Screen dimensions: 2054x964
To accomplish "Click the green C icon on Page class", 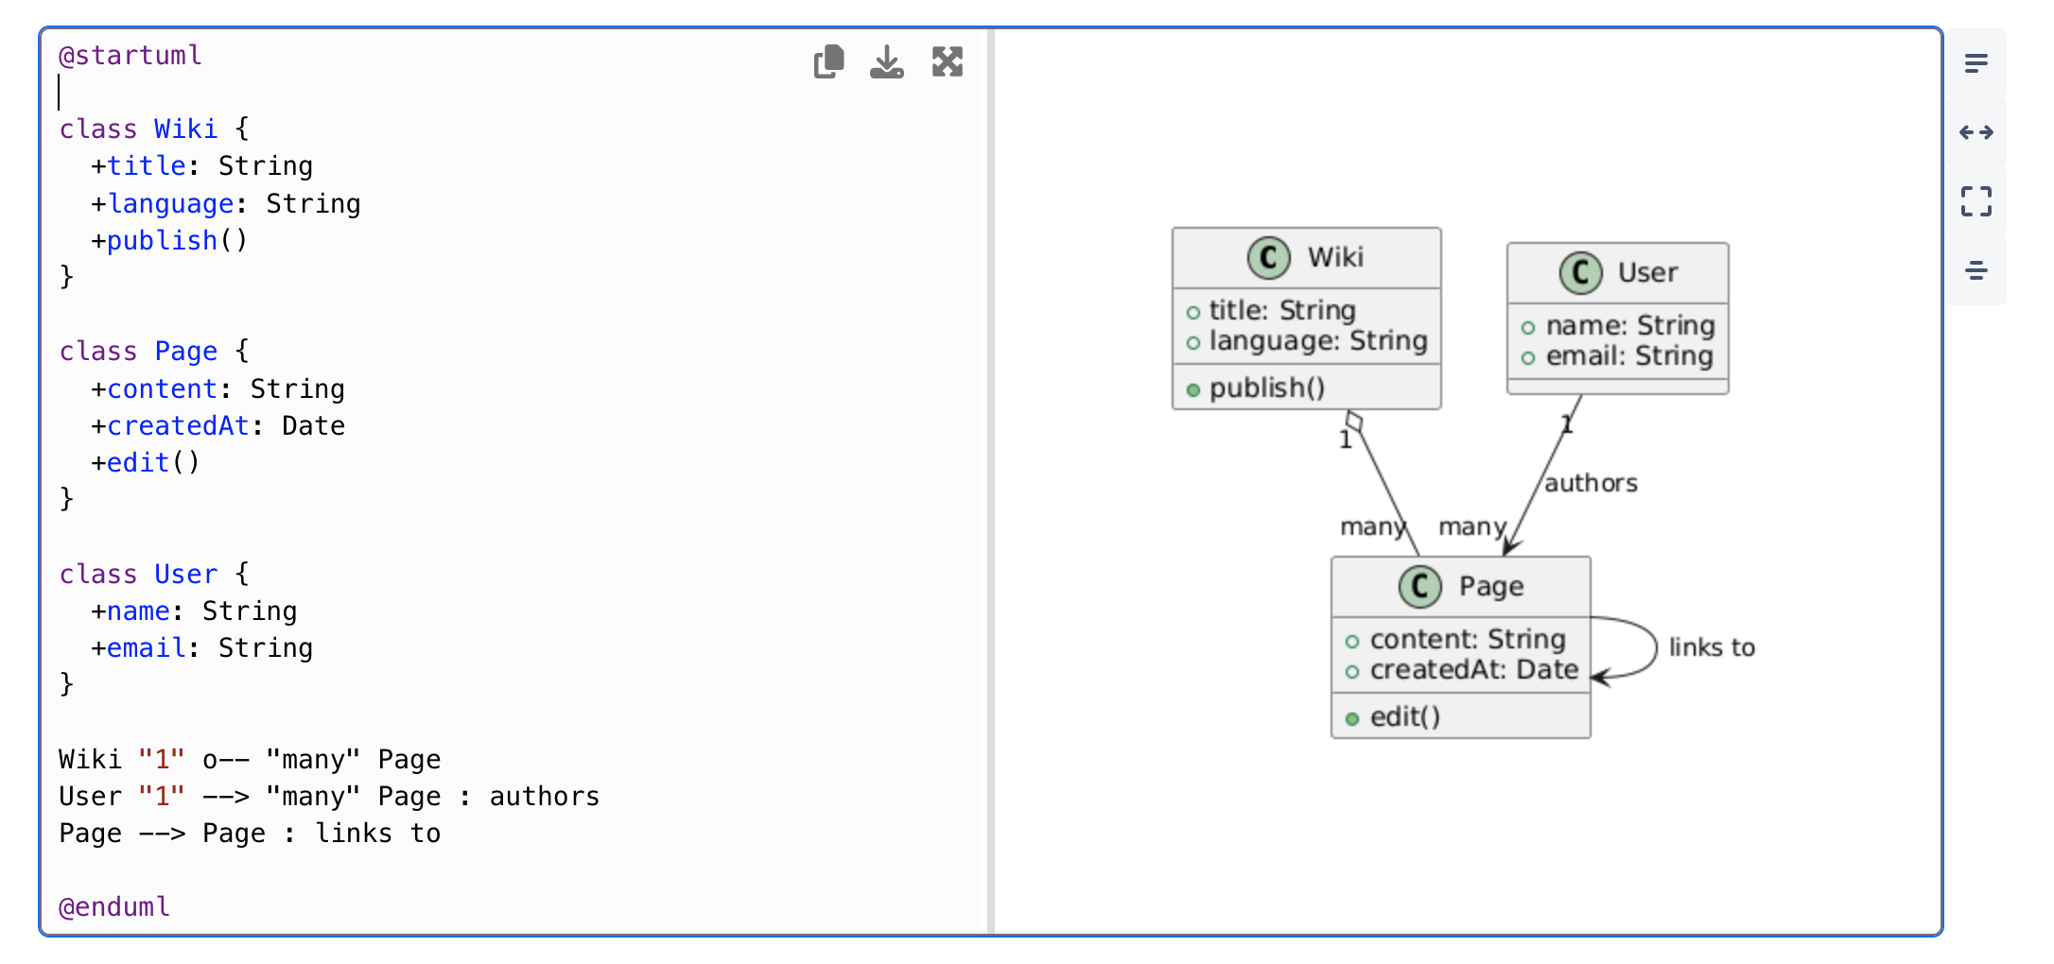I will coord(1419,586).
